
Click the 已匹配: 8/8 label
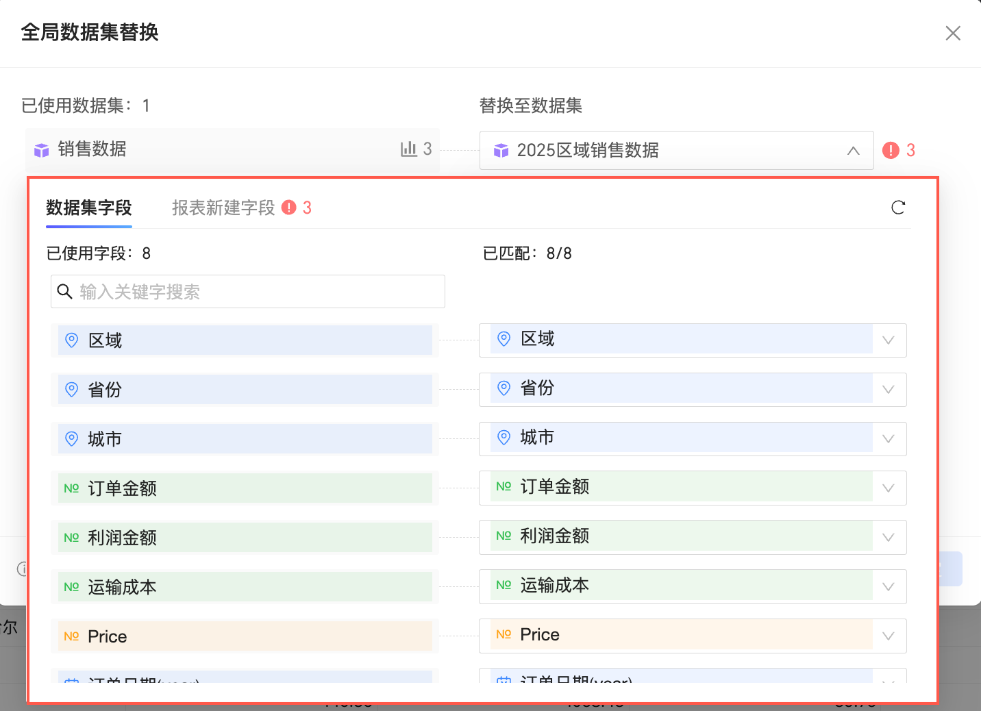[527, 253]
